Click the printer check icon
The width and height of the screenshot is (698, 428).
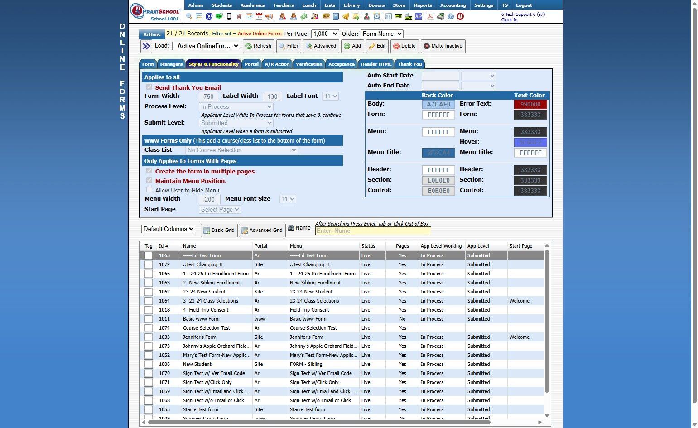click(x=409, y=17)
